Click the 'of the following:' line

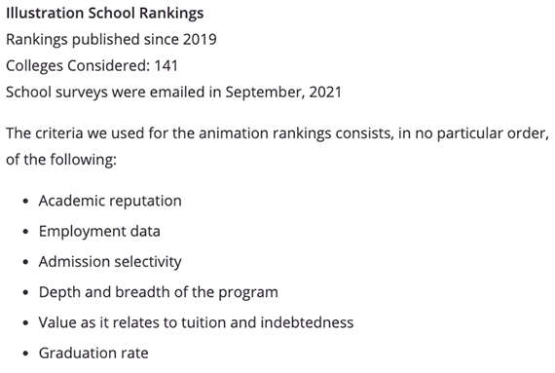tap(61, 160)
